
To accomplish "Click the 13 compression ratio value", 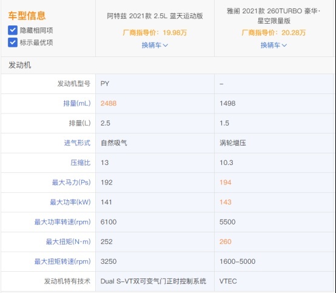I will (104, 163).
